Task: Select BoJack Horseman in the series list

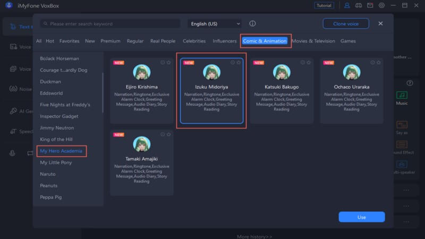Action: pyautogui.click(x=59, y=58)
